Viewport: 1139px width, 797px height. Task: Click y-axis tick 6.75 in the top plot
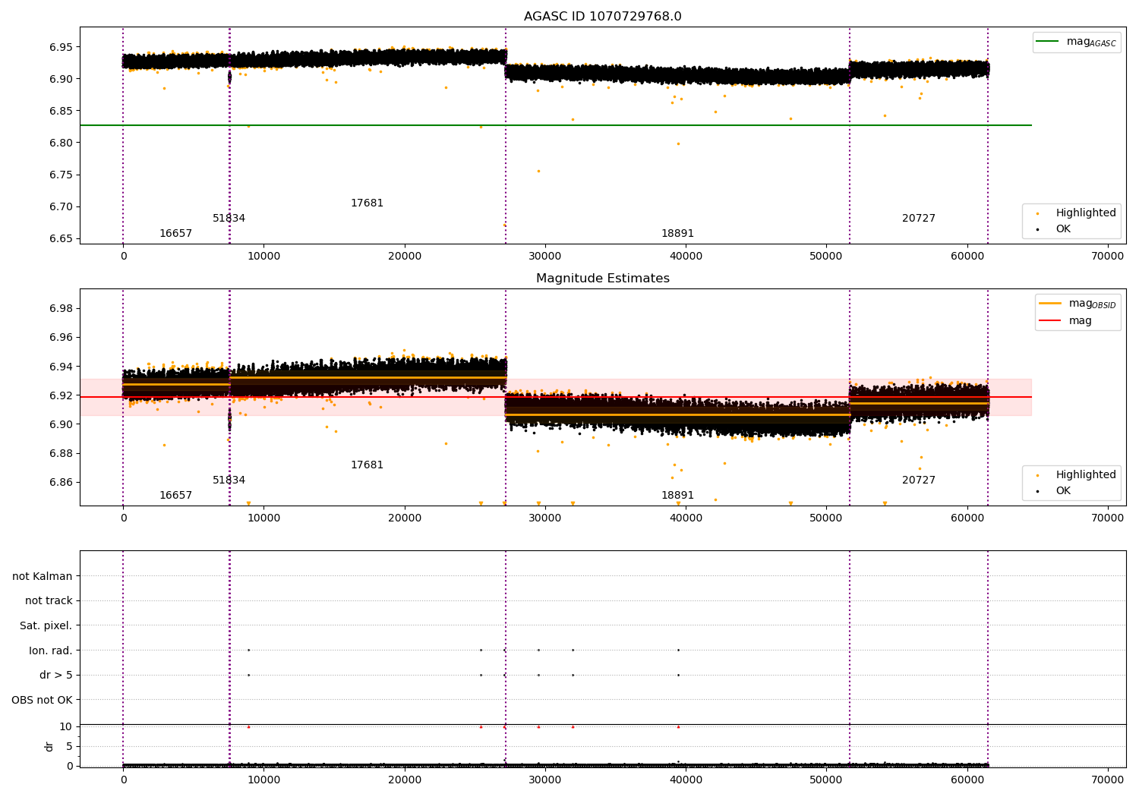click(61, 175)
